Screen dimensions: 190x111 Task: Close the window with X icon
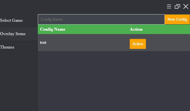tap(186, 6)
